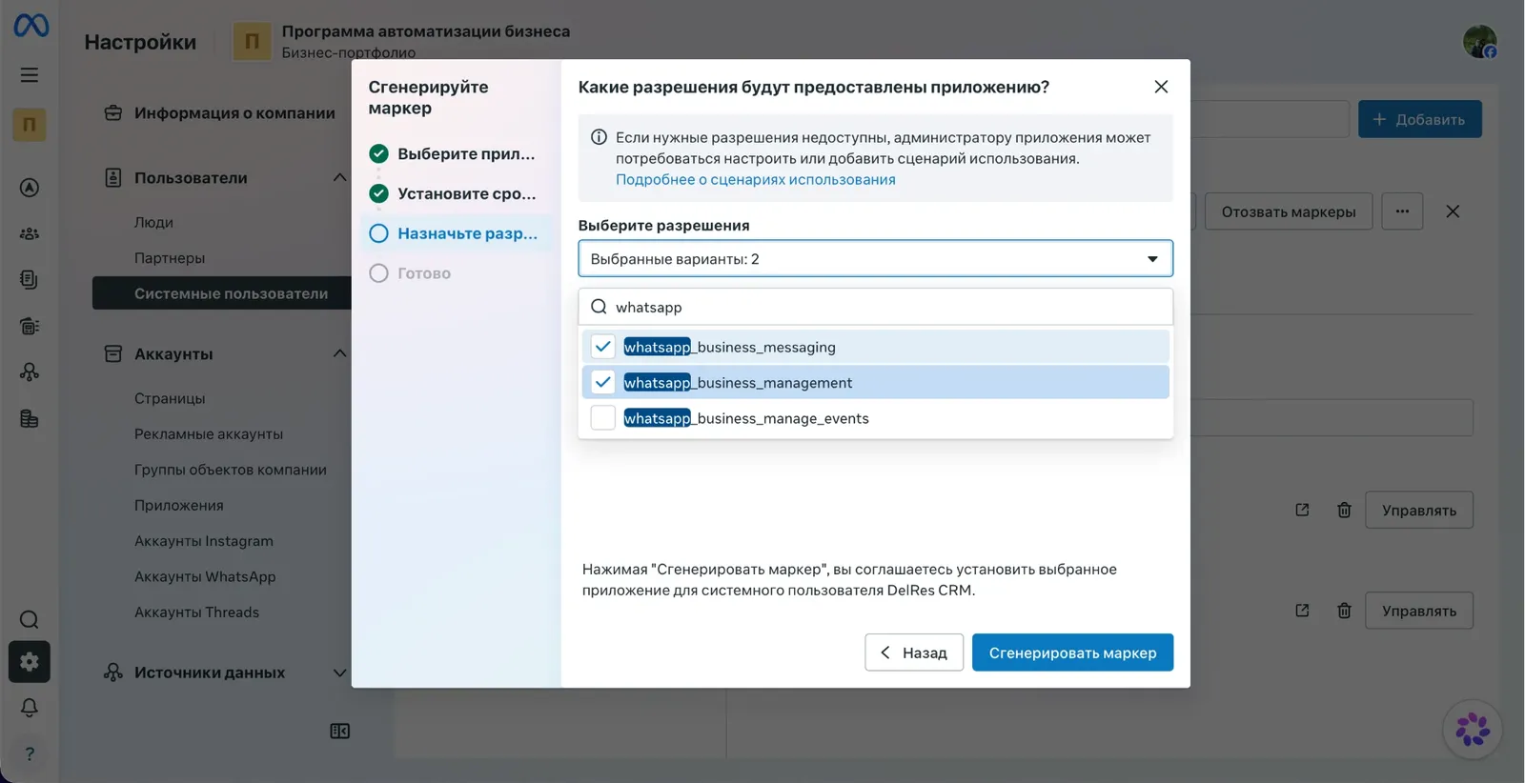Image resolution: width=1525 pixels, height=783 pixels.
Task: Close the generate token dialog
Action: (x=1161, y=87)
